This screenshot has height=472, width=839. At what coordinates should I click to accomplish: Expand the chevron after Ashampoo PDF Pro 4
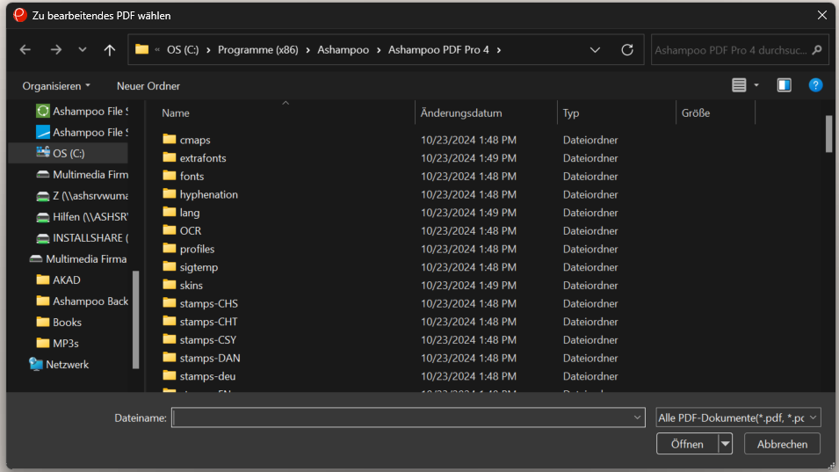point(499,50)
